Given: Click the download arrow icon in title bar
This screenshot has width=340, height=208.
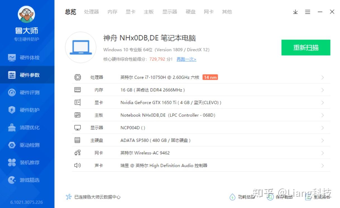Looking at the screenshot, I should pos(295,12).
